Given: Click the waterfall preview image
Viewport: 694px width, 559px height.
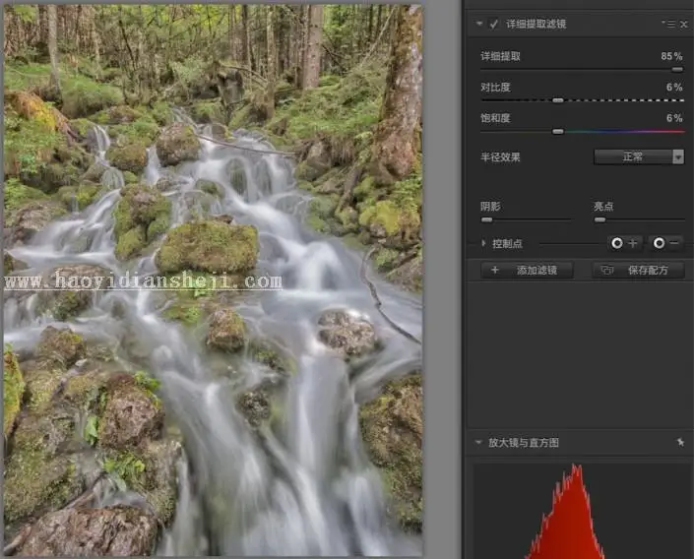Looking at the screenshot, I should tap(213, 279).
